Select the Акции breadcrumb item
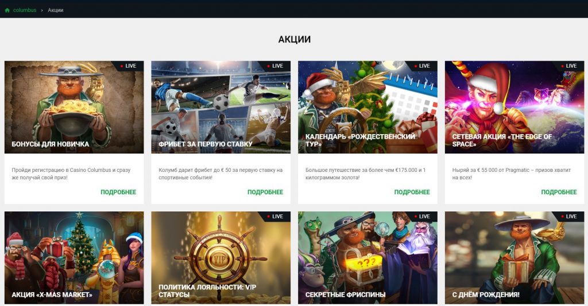588x306 pixels. click(x=56, y=10)
